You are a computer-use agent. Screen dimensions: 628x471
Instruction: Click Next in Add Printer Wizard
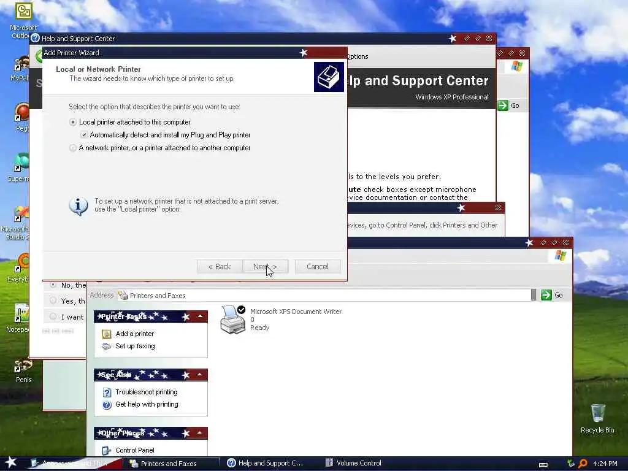[x=265, y=267]
